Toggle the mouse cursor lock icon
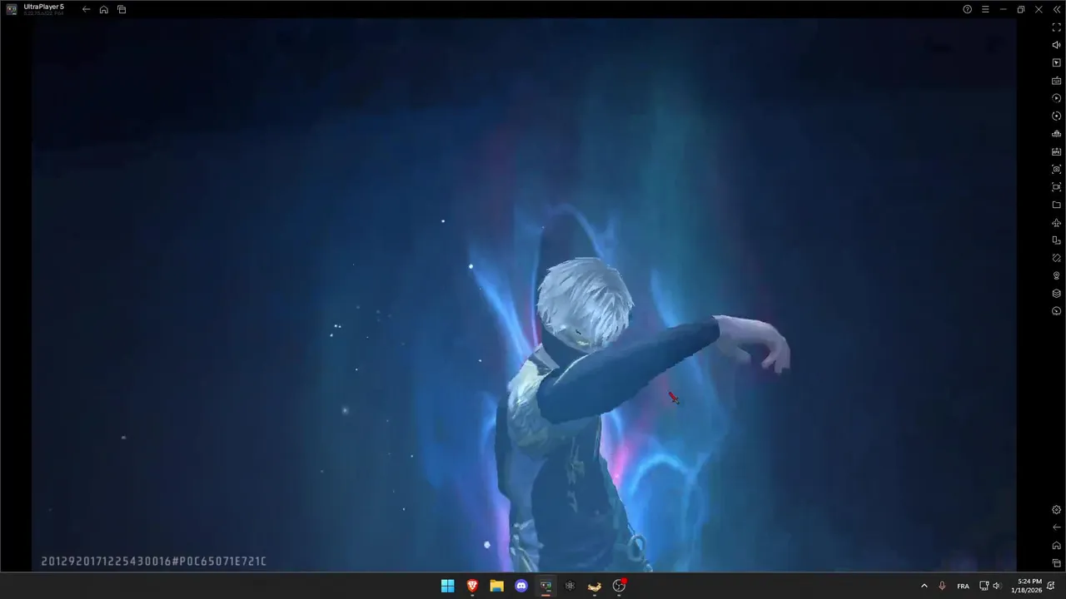Image resolution: width=1066 pixels, height=599 pixels. pyautogui.click(x=1057, y=63)
